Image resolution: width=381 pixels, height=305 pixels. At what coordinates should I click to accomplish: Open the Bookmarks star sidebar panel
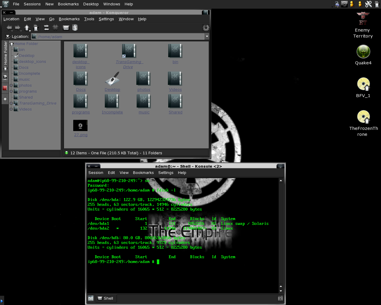pyautogui.click(x=5, y=99)
